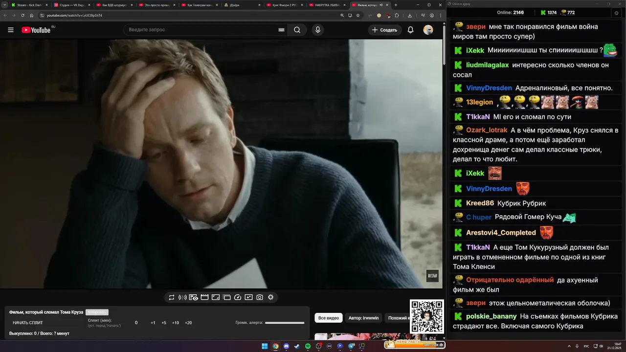Open the chat window settings gear icon

(x=616, y=13)
